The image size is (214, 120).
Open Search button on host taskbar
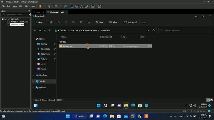[80, 116]
